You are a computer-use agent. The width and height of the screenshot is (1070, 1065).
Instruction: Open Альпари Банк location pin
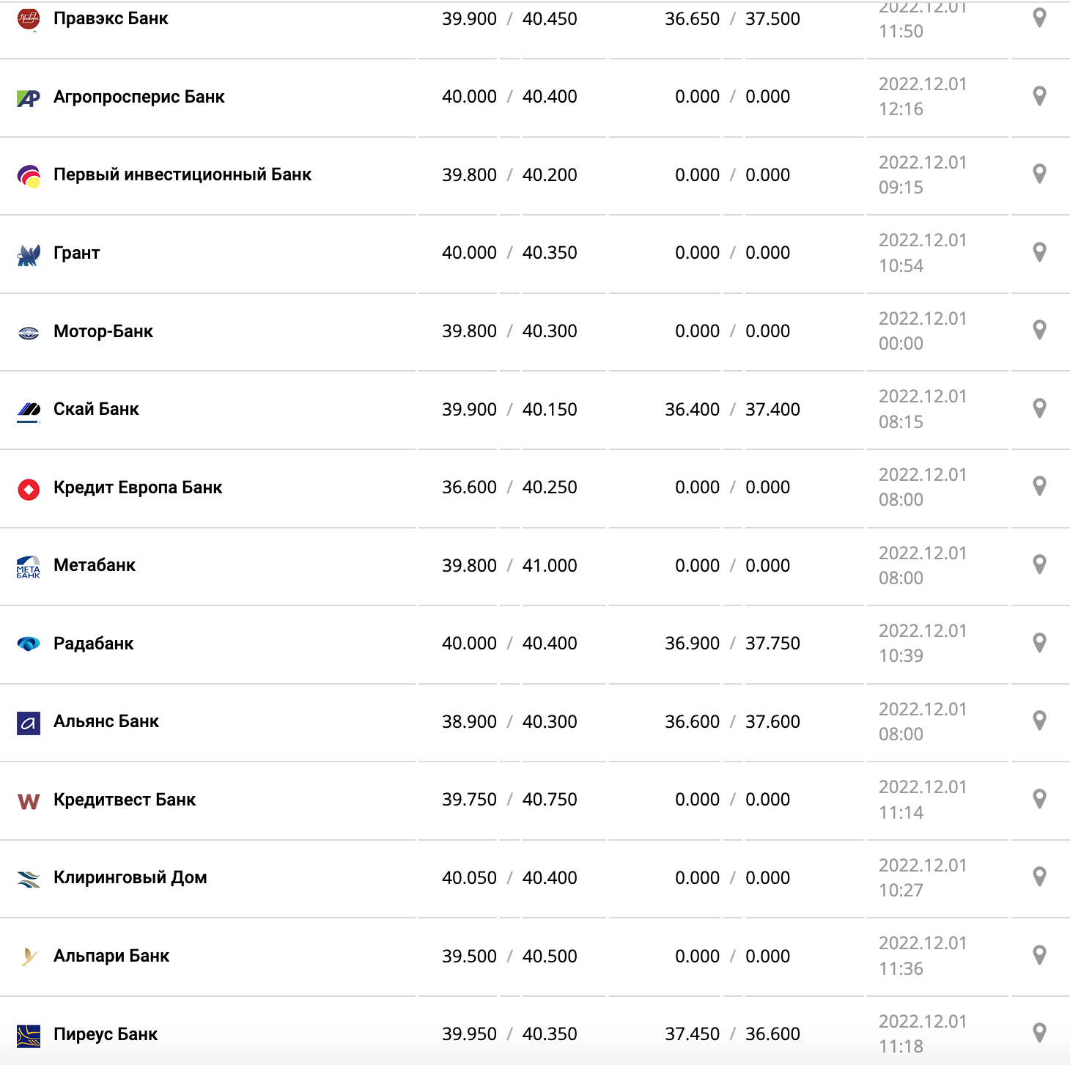pyautogui.click(x=1039, y=955)
